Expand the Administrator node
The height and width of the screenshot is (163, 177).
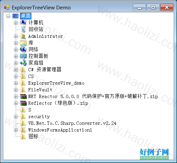pyautogui.click(x=16, y=36)
